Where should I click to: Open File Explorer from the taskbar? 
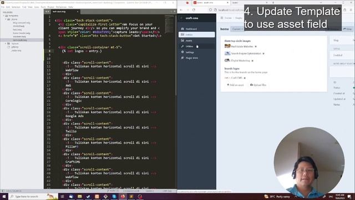point(80,196)
